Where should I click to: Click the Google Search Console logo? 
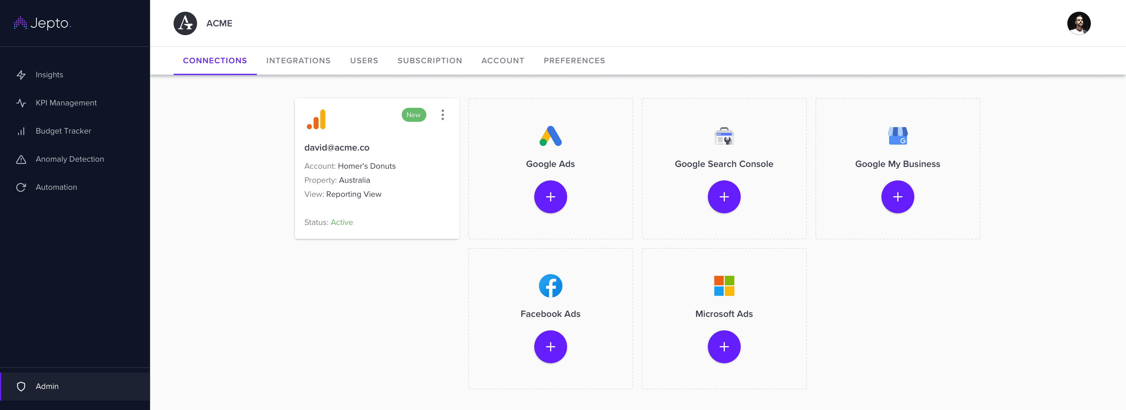pos(724,136)
